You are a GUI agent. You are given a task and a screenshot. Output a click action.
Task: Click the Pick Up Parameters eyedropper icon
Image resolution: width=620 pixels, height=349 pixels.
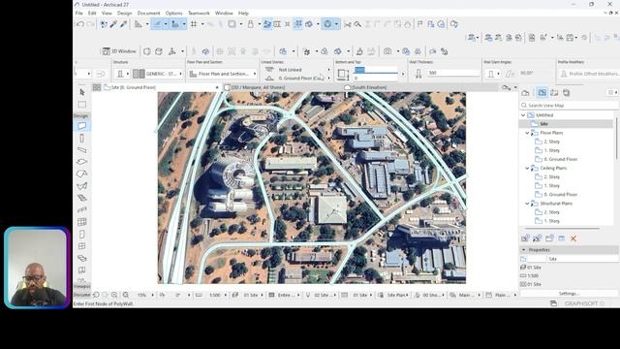pyautogui.click(x=113, y=24)
